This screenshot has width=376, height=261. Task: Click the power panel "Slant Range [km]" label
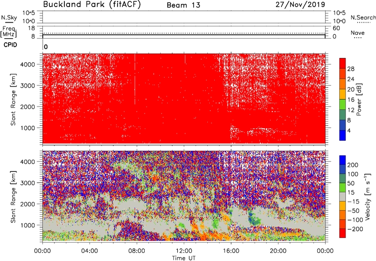13,99
